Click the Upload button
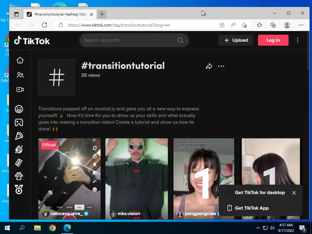 [236, 40]
